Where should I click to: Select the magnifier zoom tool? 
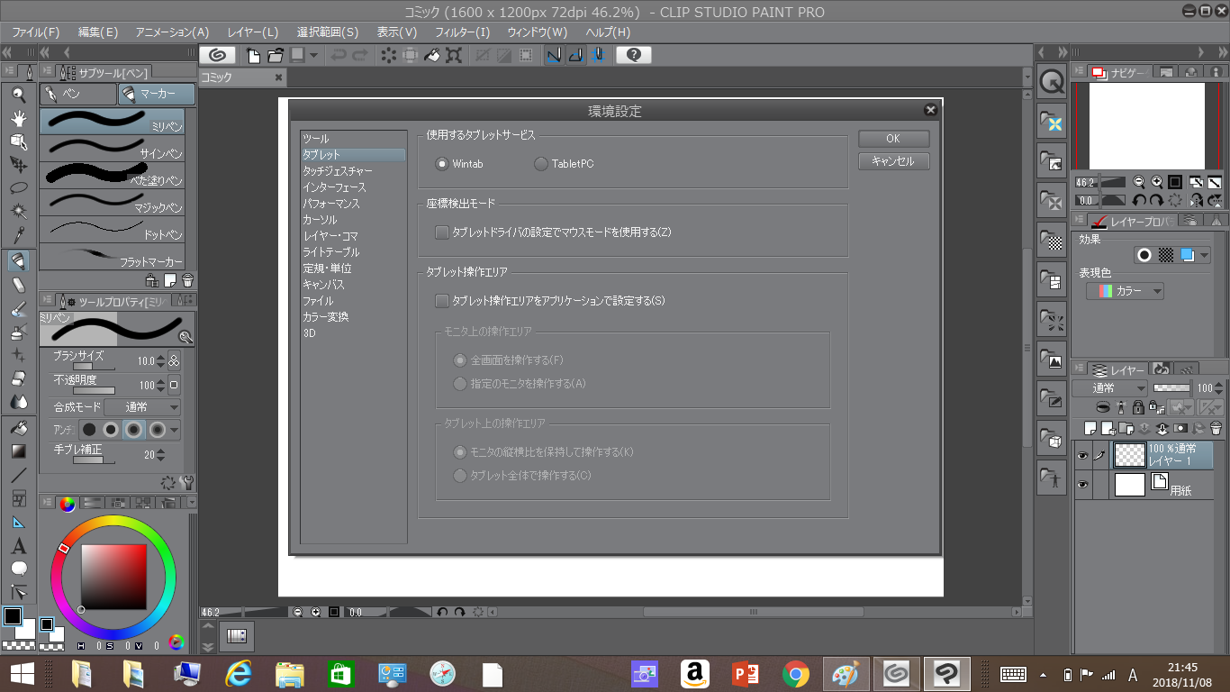click(18, 94)
